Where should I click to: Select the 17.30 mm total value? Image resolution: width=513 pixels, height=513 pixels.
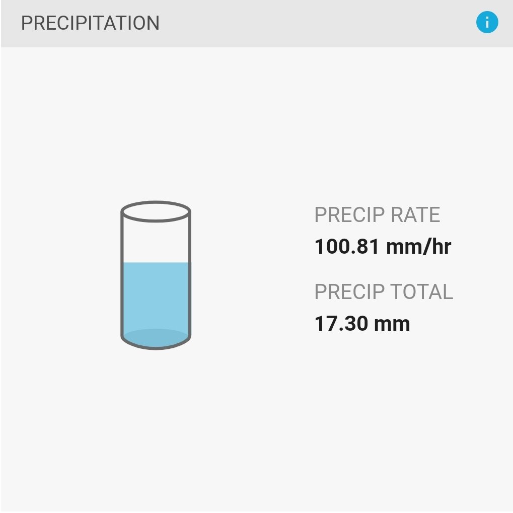pos(362,324)
